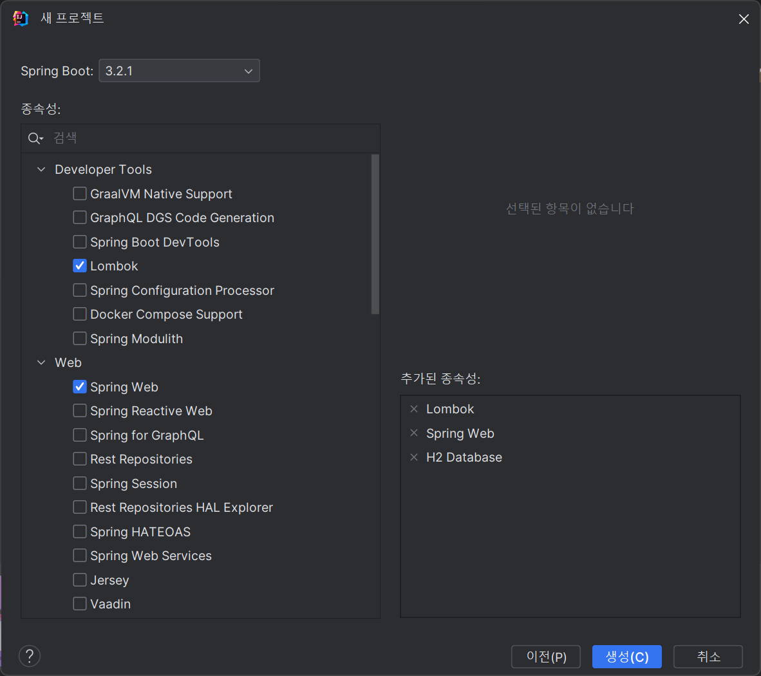
Task: Click the Docker Compose Support label
Action: coord(166,314)
